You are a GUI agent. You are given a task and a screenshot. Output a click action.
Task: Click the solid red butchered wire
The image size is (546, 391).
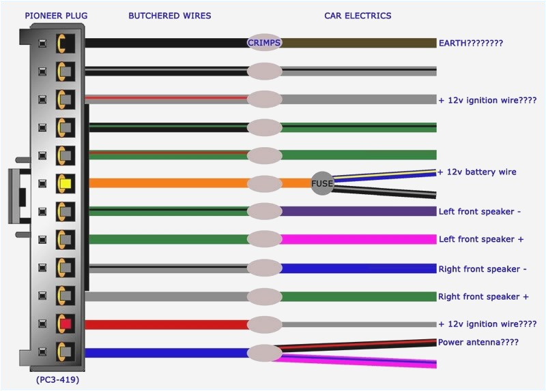(x=167, y=325)
